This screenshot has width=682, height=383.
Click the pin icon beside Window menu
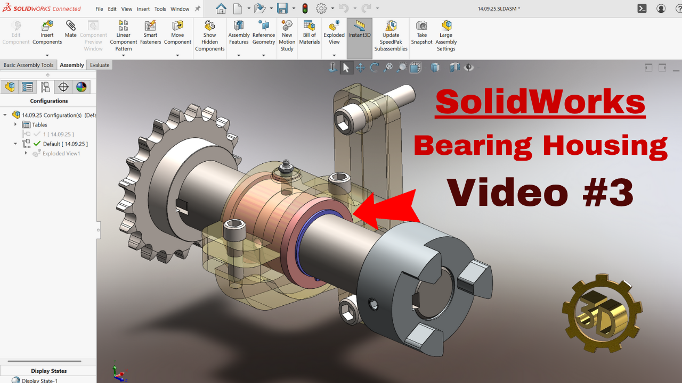(x=198, y=9)
